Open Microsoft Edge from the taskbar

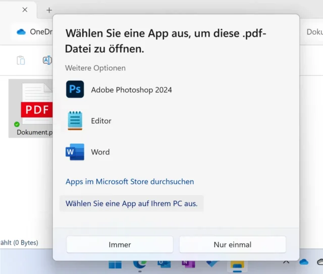click(x=140, y=264)
